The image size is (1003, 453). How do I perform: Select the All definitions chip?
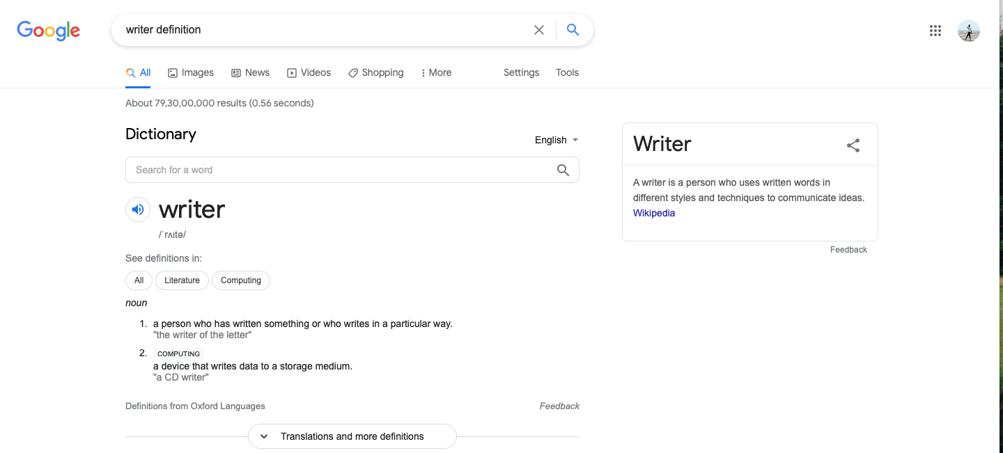point(139,280)
